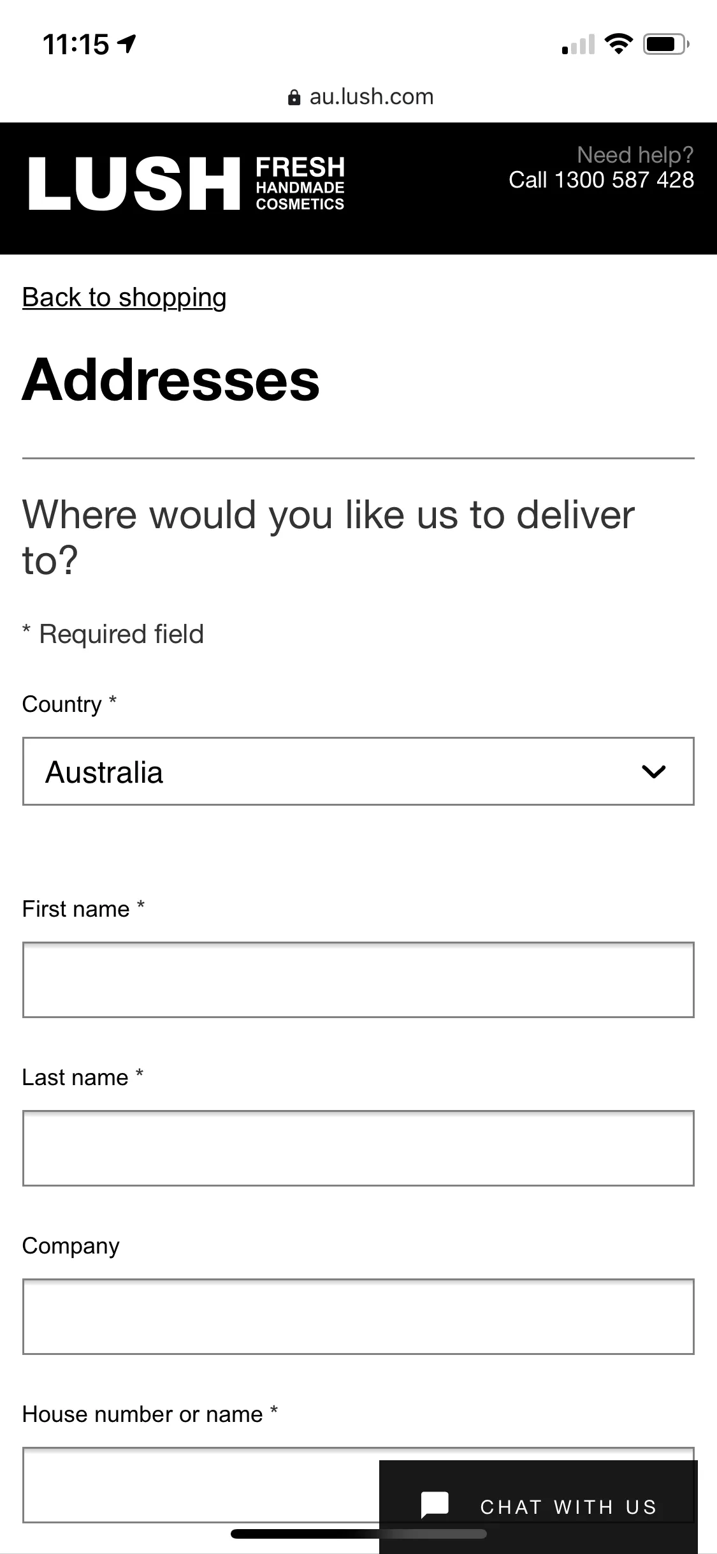The height and width of the screenshot is (1554, 717).
Task: Tap the au.lush.com address bar
Action: coord(361,97)
